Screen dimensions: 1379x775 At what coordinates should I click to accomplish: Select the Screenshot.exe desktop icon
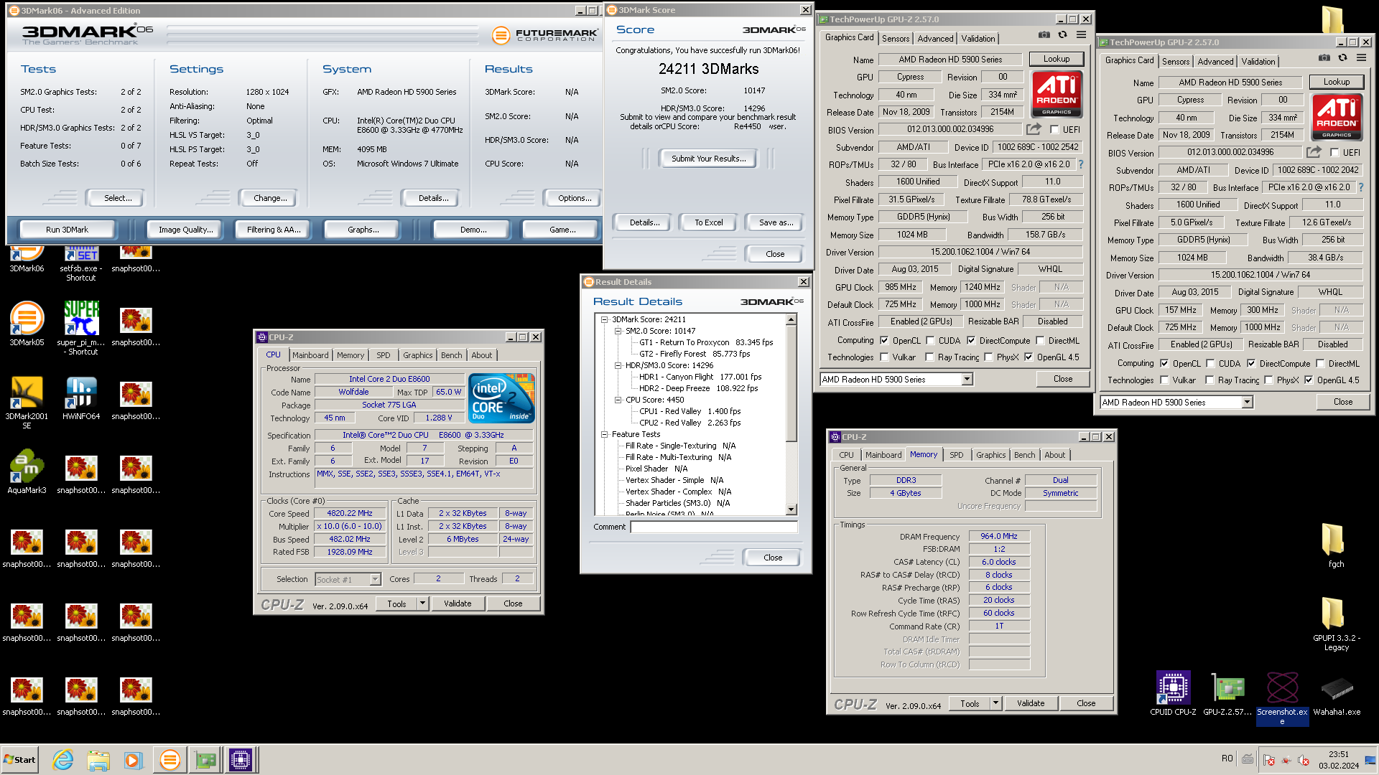click(1282, 698)
